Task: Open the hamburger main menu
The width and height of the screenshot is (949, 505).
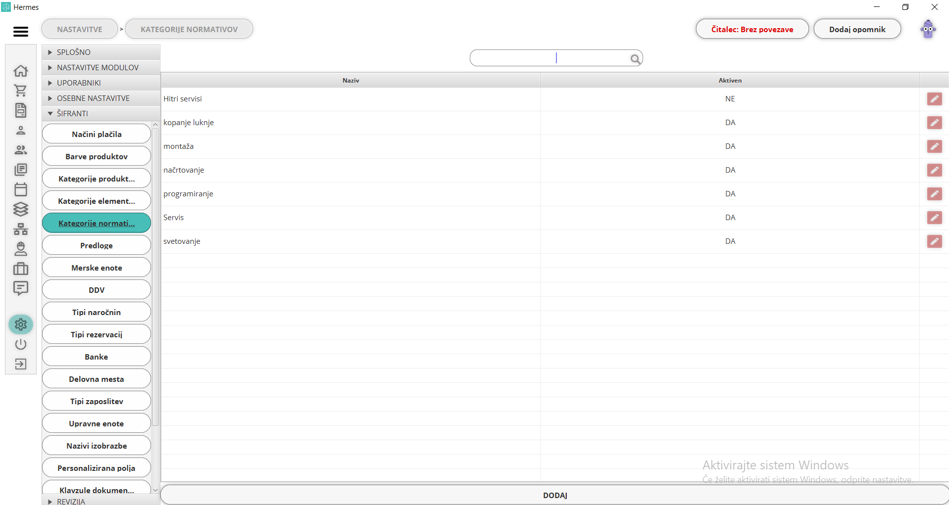Action: pyautogui.click(x=21, y=32)
